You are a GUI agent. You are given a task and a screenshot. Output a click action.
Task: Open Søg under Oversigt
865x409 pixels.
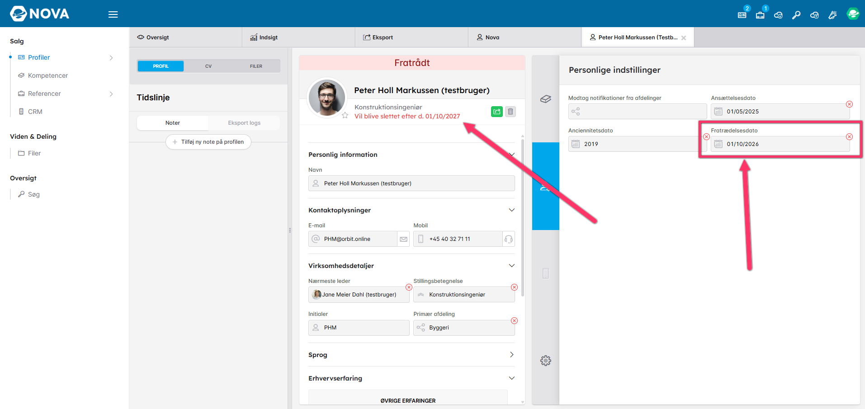[33, 194]
